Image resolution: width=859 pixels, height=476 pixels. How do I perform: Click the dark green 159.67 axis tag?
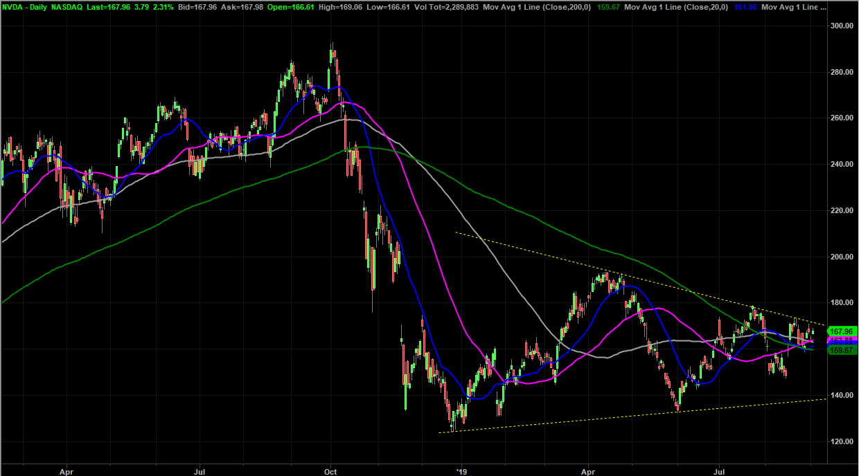click(842, 351)
